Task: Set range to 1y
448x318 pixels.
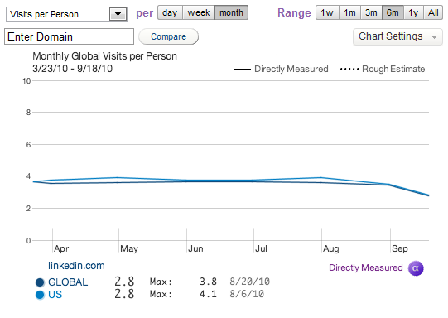Action: (x=413, y=12)
